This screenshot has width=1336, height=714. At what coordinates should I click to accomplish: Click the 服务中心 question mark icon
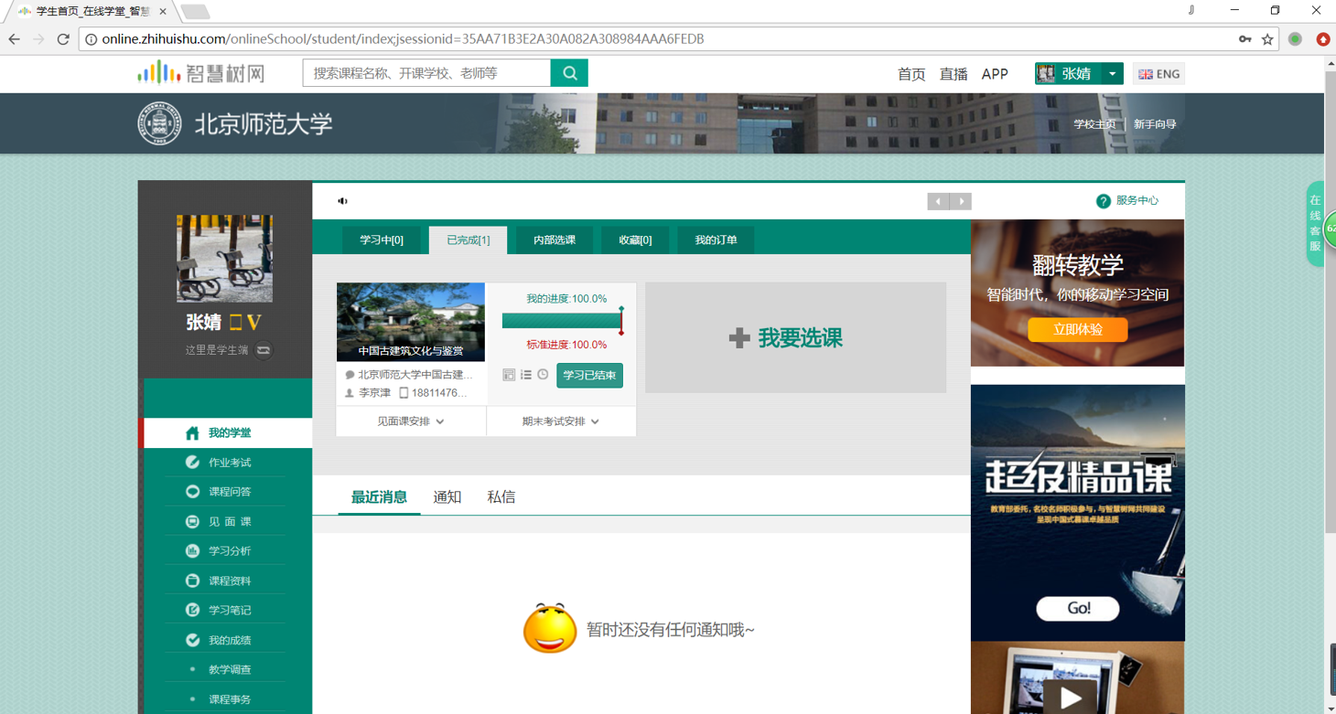click(1104, 201)
